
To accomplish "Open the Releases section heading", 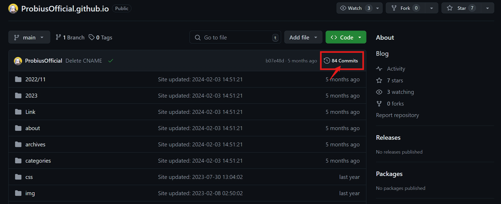I will pos(388,138).
